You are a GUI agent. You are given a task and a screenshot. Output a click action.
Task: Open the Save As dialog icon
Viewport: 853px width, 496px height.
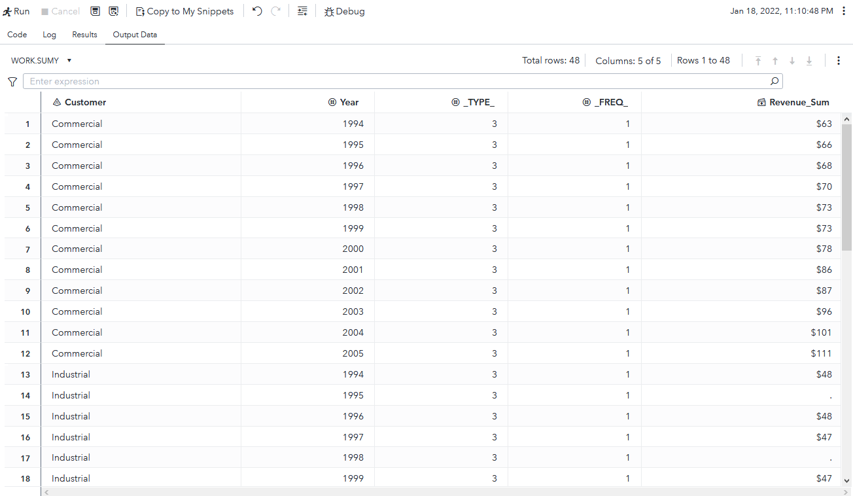tap(113, 10)
